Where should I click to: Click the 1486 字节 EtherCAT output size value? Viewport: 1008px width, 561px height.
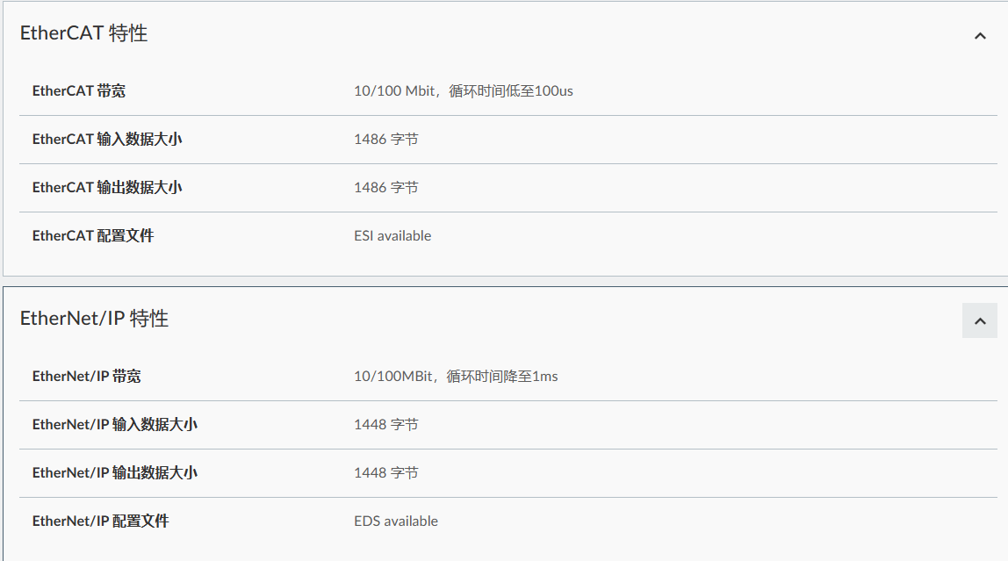(386, 188)
